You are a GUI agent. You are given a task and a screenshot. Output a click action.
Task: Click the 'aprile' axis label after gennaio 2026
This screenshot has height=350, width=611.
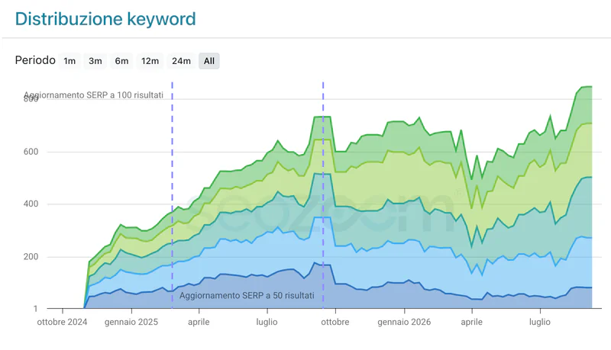(x=471, y=322)
